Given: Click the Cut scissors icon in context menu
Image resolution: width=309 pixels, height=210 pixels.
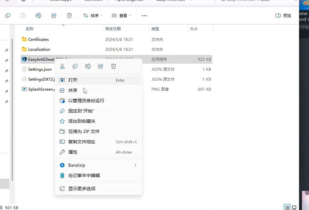Looking at the screenshot, I should (x=62, y=66).
